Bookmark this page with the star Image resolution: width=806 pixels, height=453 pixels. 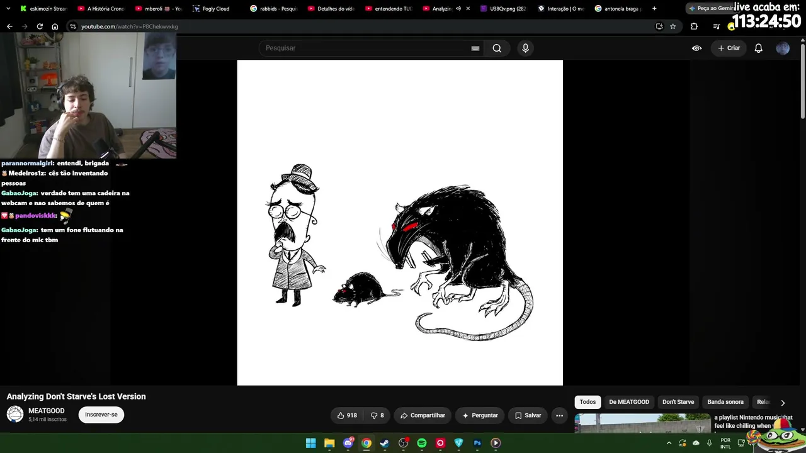pos(673,26)
